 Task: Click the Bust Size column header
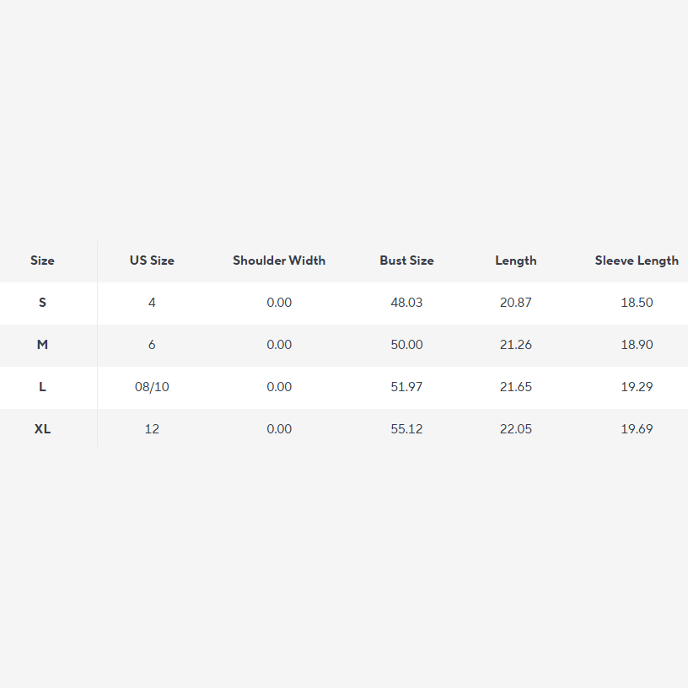click(x=406, y=261)
